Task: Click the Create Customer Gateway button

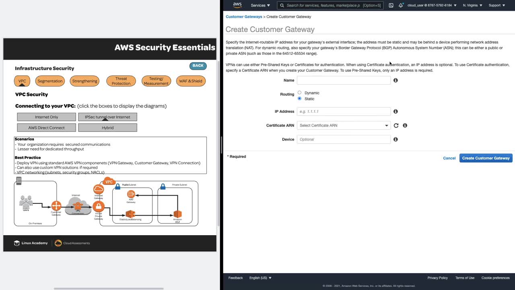Action: tap(486, 158)
